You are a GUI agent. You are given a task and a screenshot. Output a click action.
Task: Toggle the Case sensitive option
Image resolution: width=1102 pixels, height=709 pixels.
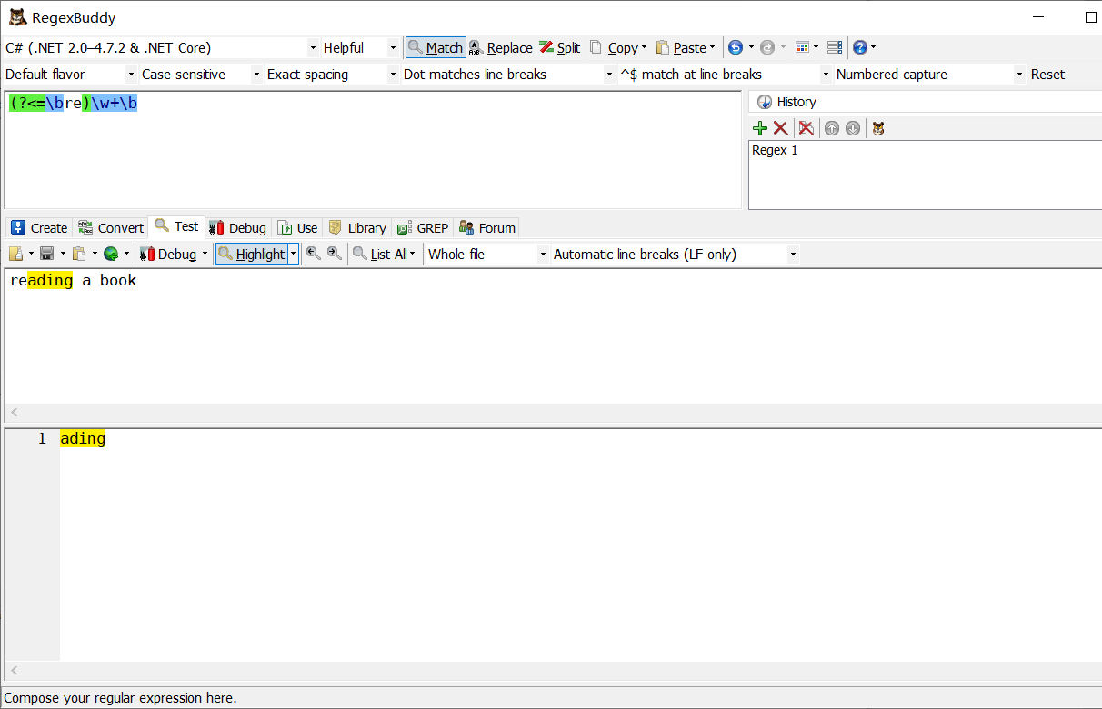coord(201,74)
